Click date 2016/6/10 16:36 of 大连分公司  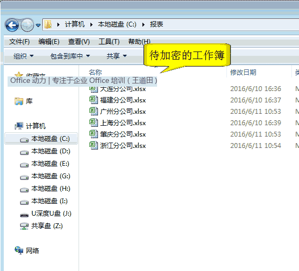(256, 89)
